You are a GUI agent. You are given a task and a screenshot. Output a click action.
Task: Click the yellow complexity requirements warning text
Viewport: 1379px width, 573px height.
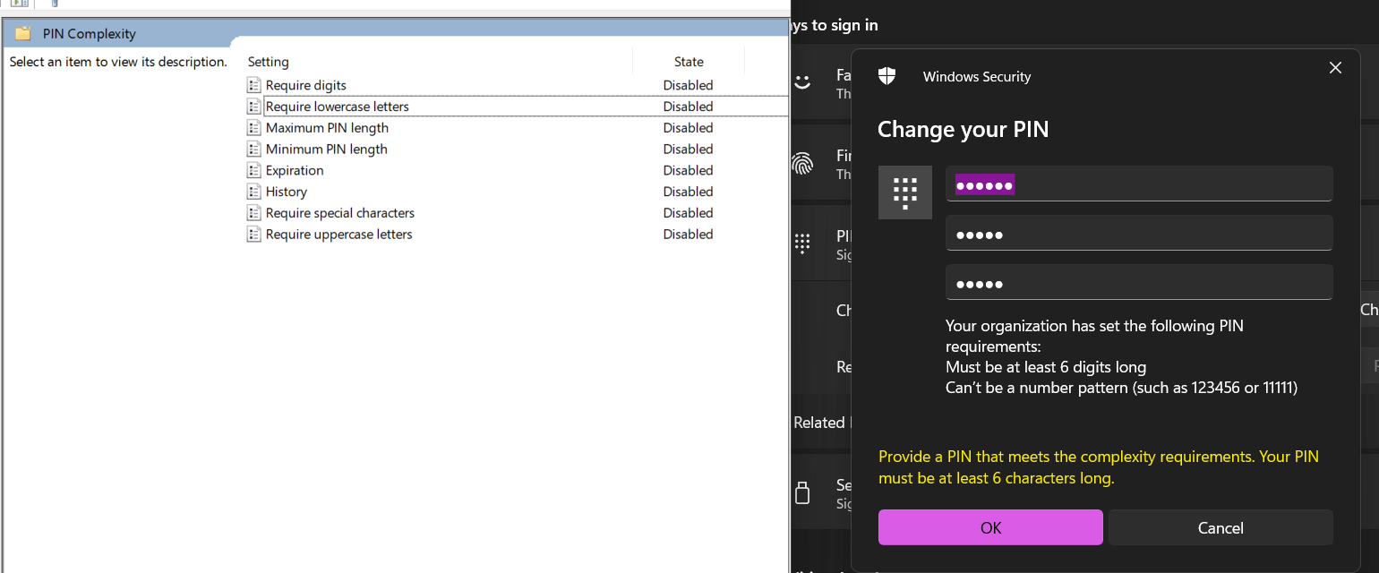click(x=1099, y=467)
